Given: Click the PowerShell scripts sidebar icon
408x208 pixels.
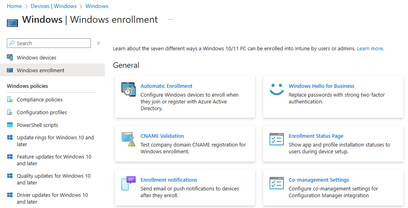Looking at the screenshot, I should (x=10, y=125).
